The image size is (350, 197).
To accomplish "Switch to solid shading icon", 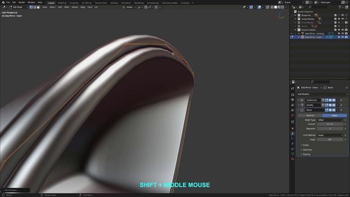I will click(276, 7).
